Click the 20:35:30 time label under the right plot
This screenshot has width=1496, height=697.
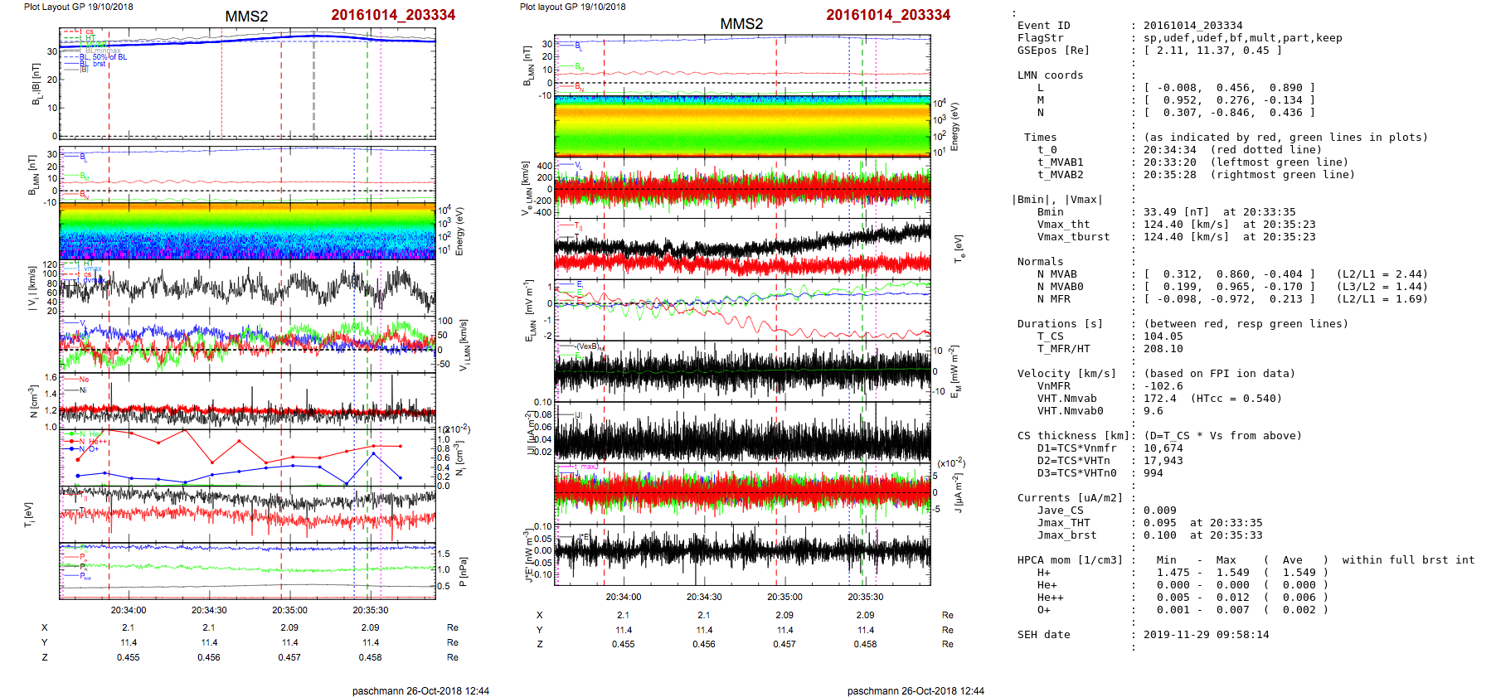(865, 597)
